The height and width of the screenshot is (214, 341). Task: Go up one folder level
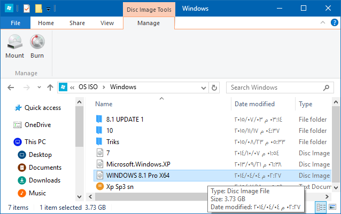(x=50, y=88)
